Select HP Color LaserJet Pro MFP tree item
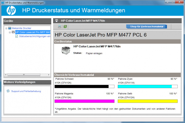This screenshot has width=185, height=123. pos(33,32)
